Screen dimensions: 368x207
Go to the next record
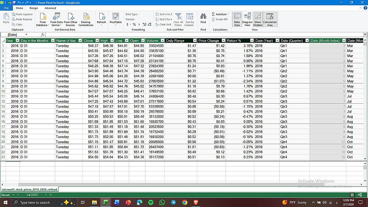pos(46,195)
